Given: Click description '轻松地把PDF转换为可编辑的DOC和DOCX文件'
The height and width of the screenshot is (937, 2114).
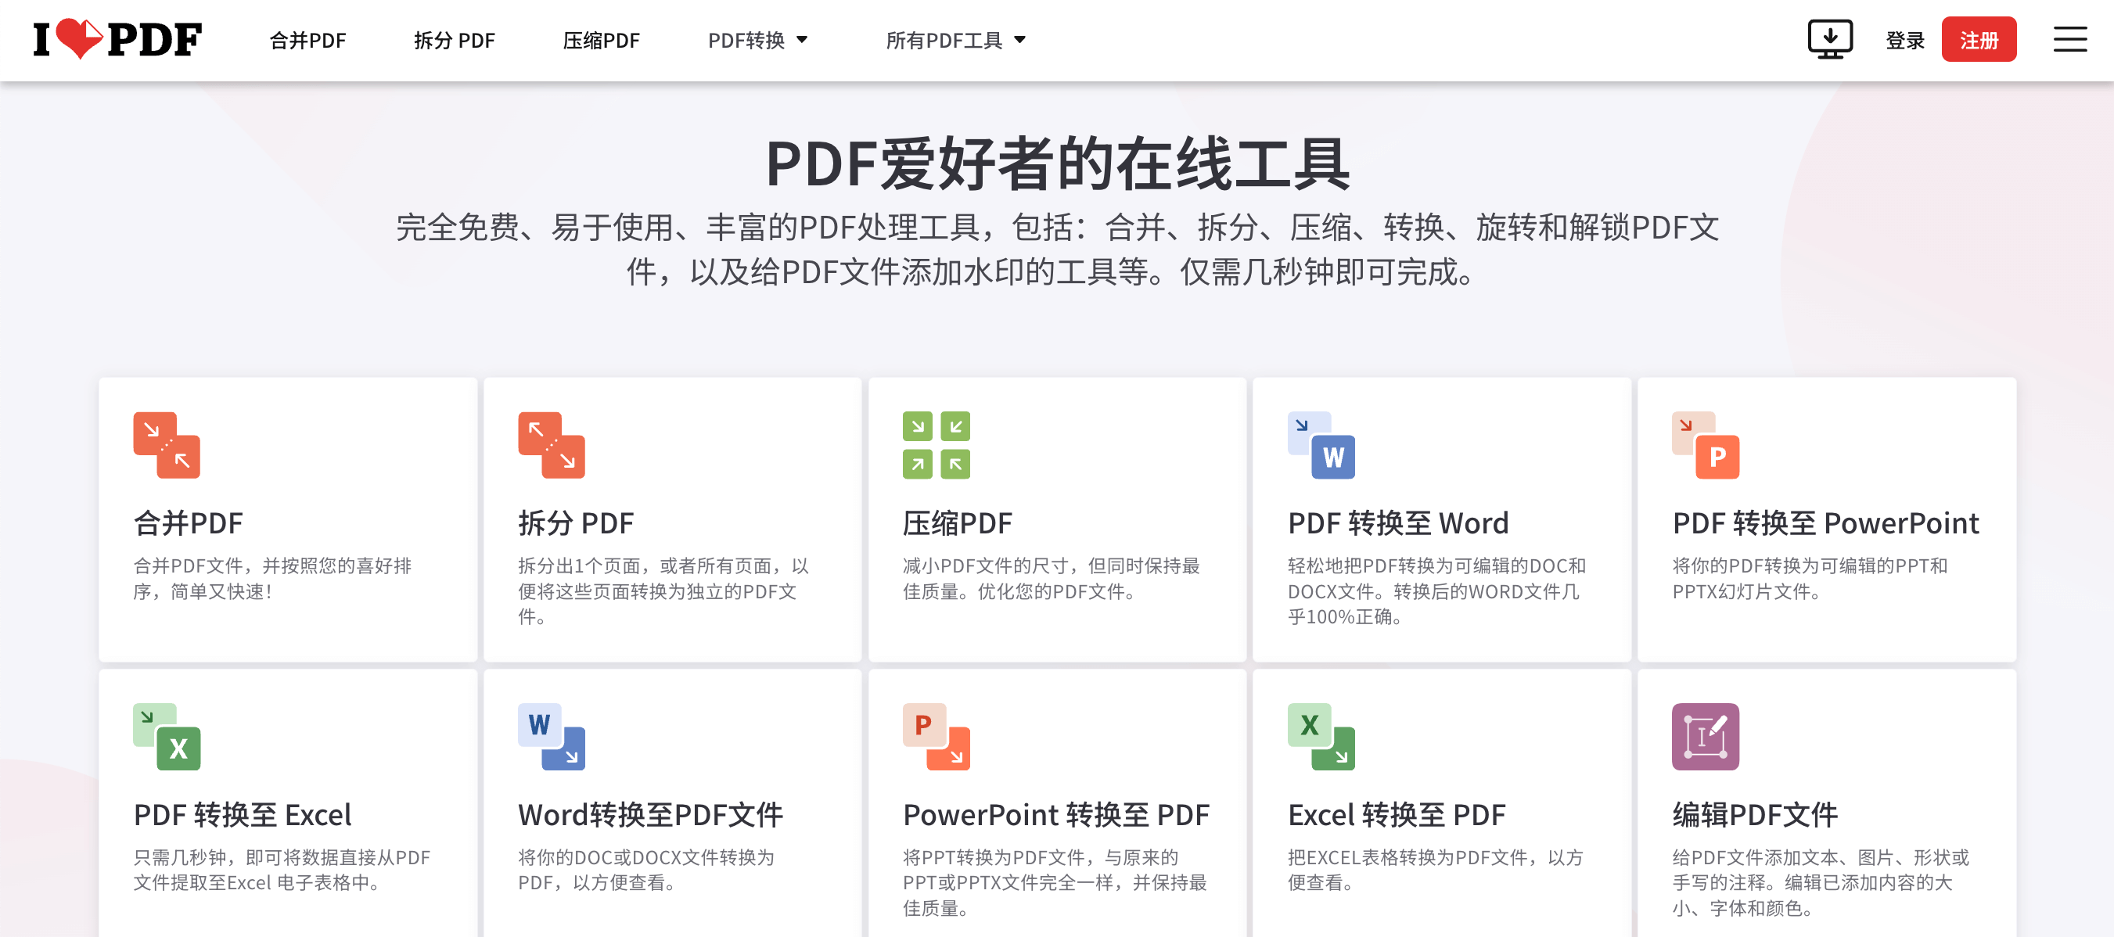Looking at the screenshot, I should tap(1436, 591).
